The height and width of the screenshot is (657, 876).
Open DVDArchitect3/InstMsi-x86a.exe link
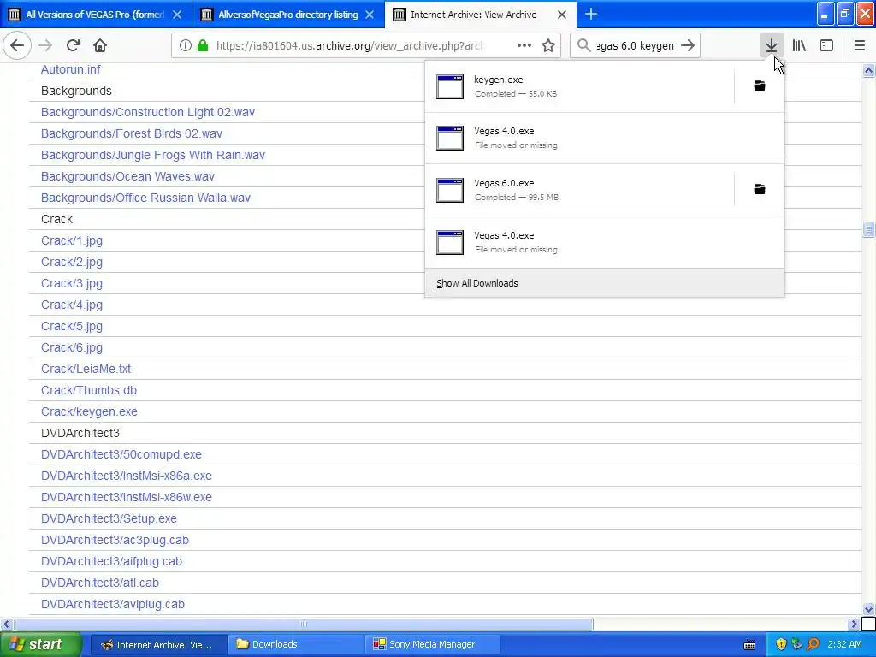point(127,476)
